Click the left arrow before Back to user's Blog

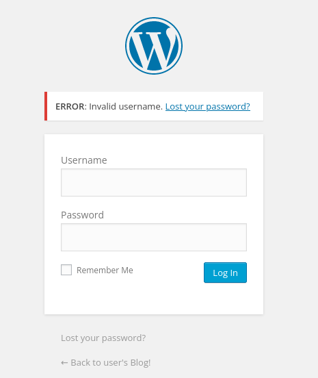coord(64,362)
